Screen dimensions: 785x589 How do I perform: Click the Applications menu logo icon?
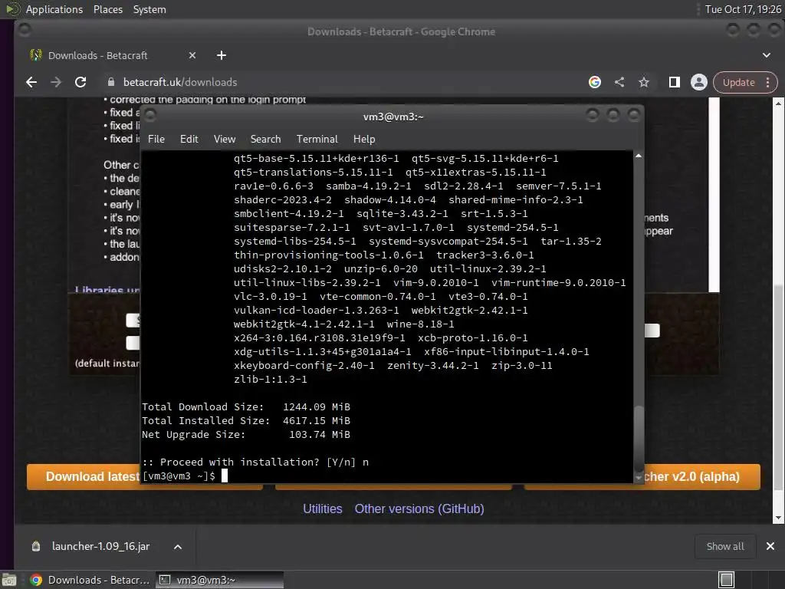pos(12,9)
